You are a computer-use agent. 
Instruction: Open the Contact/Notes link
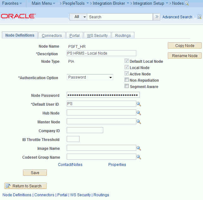70,164
